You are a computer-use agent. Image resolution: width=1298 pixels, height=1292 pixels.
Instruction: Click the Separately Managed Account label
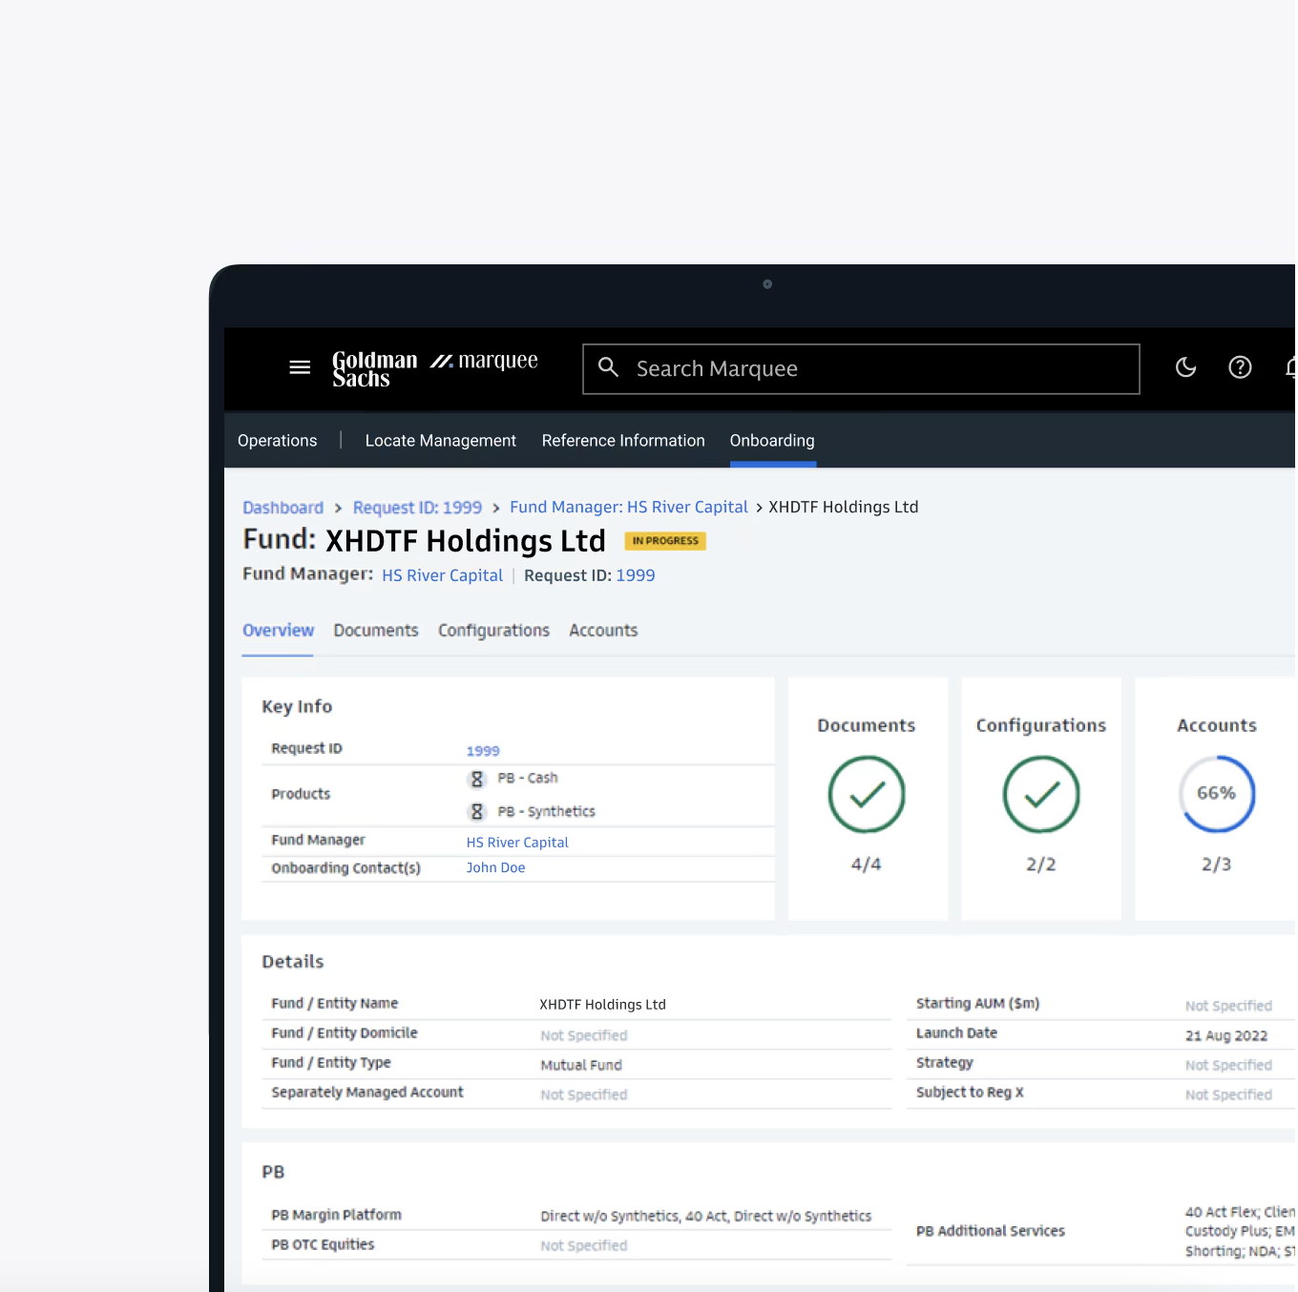coord(367,1093)
